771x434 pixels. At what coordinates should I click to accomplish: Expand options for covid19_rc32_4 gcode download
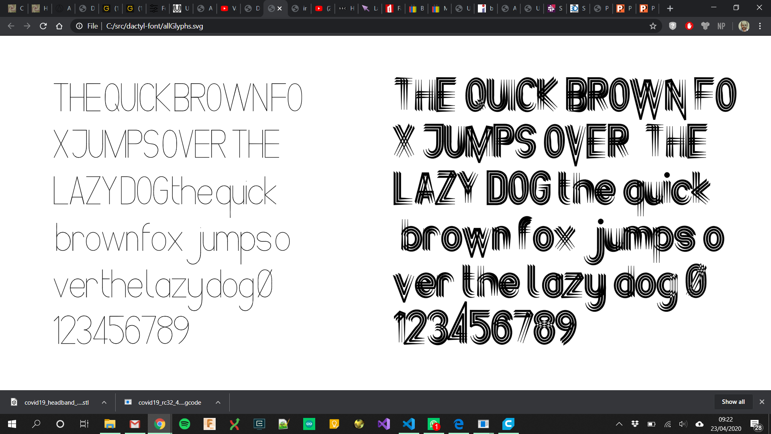click(218, 402)
